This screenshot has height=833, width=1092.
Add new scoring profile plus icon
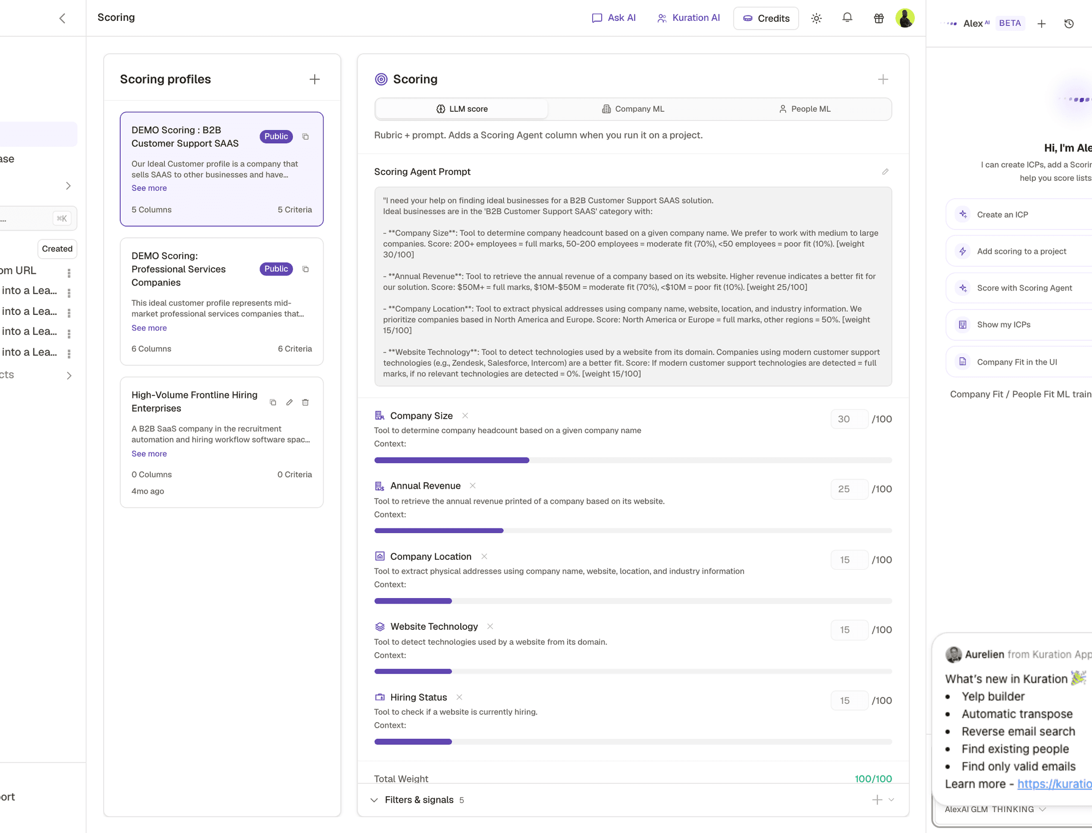pos(314,79)
